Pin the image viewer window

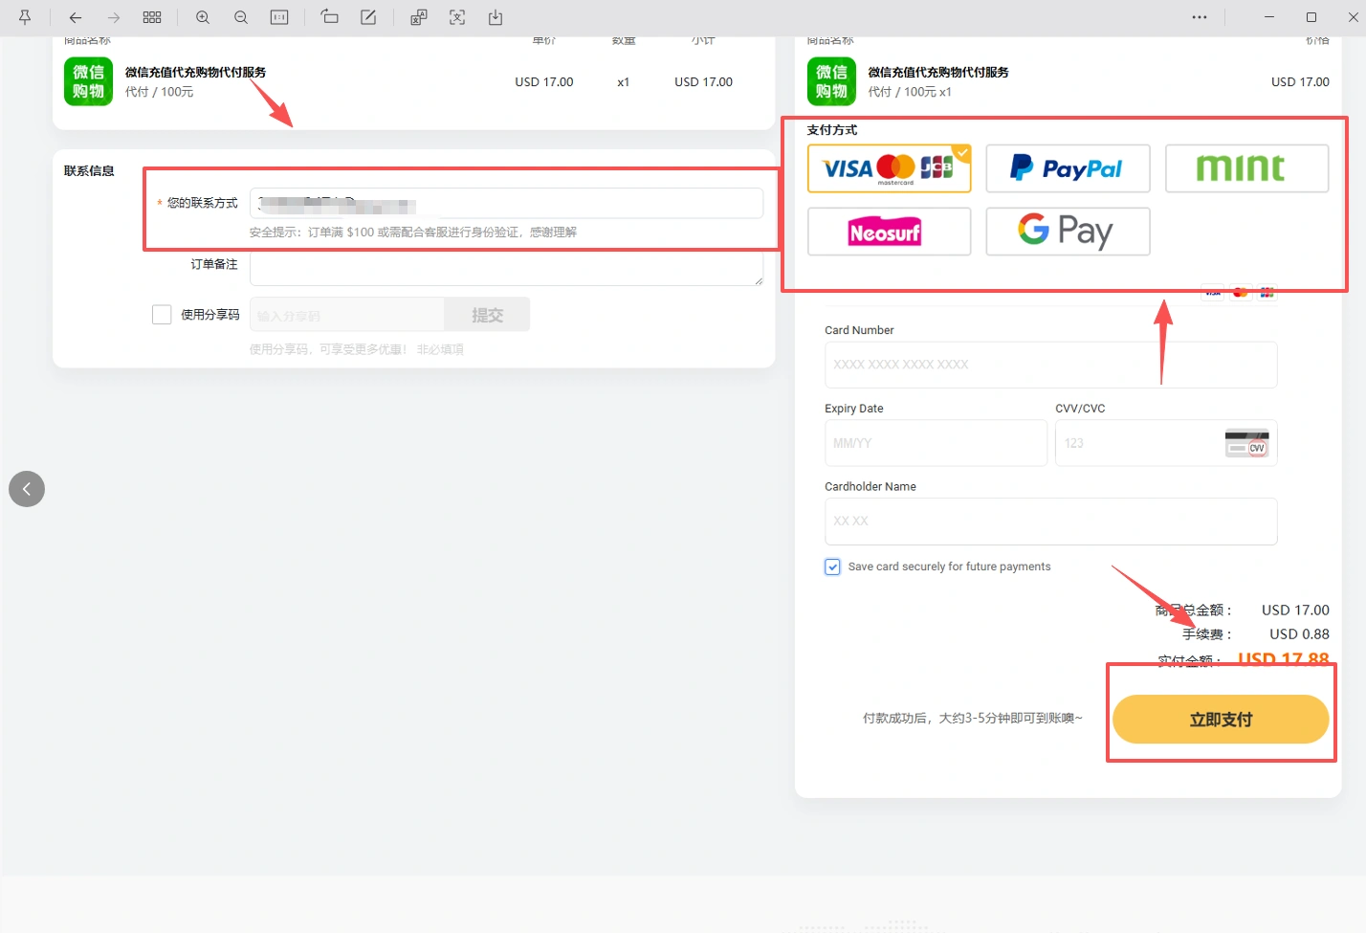click(x=25, y=17)
